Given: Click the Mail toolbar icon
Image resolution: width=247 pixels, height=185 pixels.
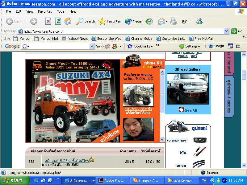Looking at the screenshot, I should [161, 21].
